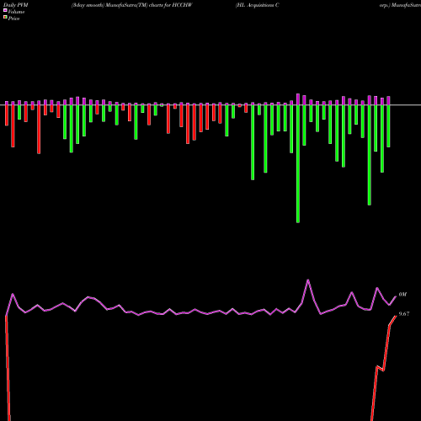This screenshot has width=421, height=421.
Task: Click the right end of the red price line
Action: coord(396,317)
